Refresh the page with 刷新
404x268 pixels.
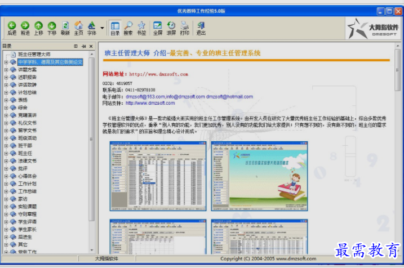pyautogui.click(x=65, y=28)
